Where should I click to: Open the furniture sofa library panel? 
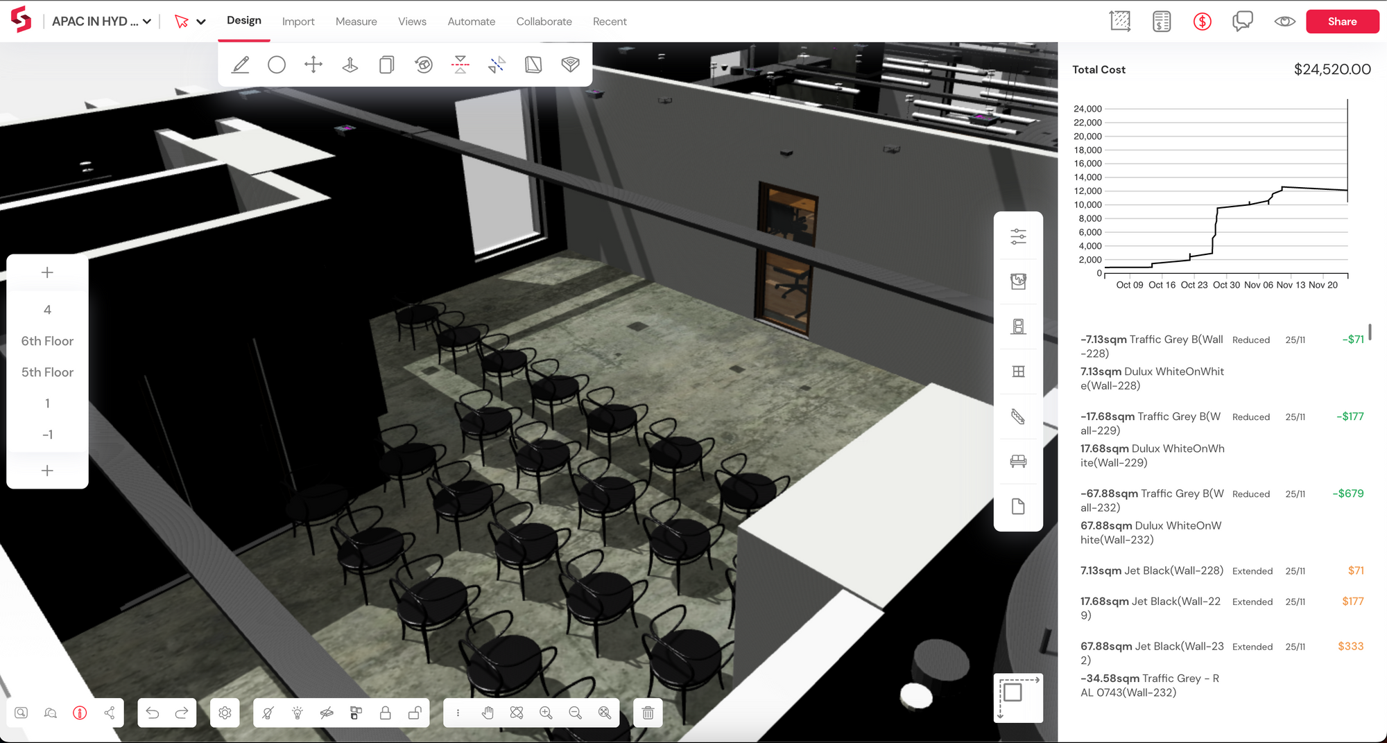click(1018, 462)
